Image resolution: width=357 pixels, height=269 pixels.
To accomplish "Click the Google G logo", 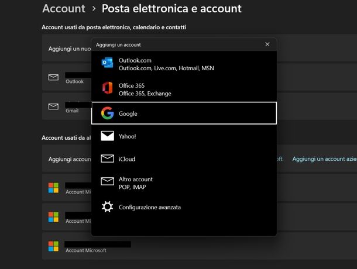I will pos(107,113).
